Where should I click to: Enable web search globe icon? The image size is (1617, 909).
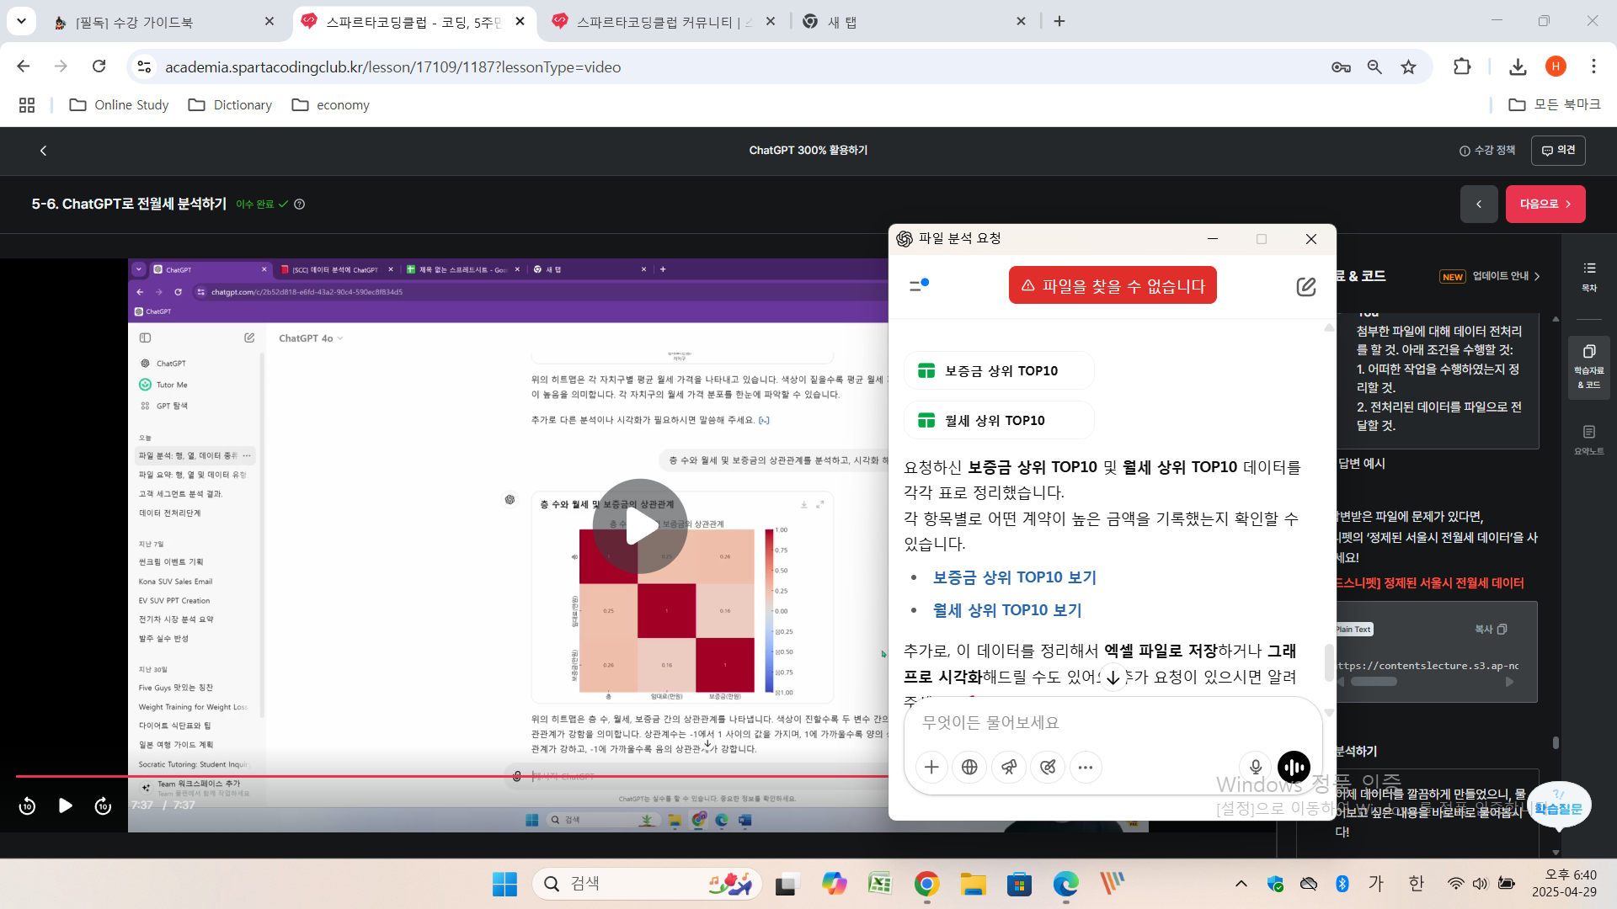pyautogui.click(x=969, y=767)
